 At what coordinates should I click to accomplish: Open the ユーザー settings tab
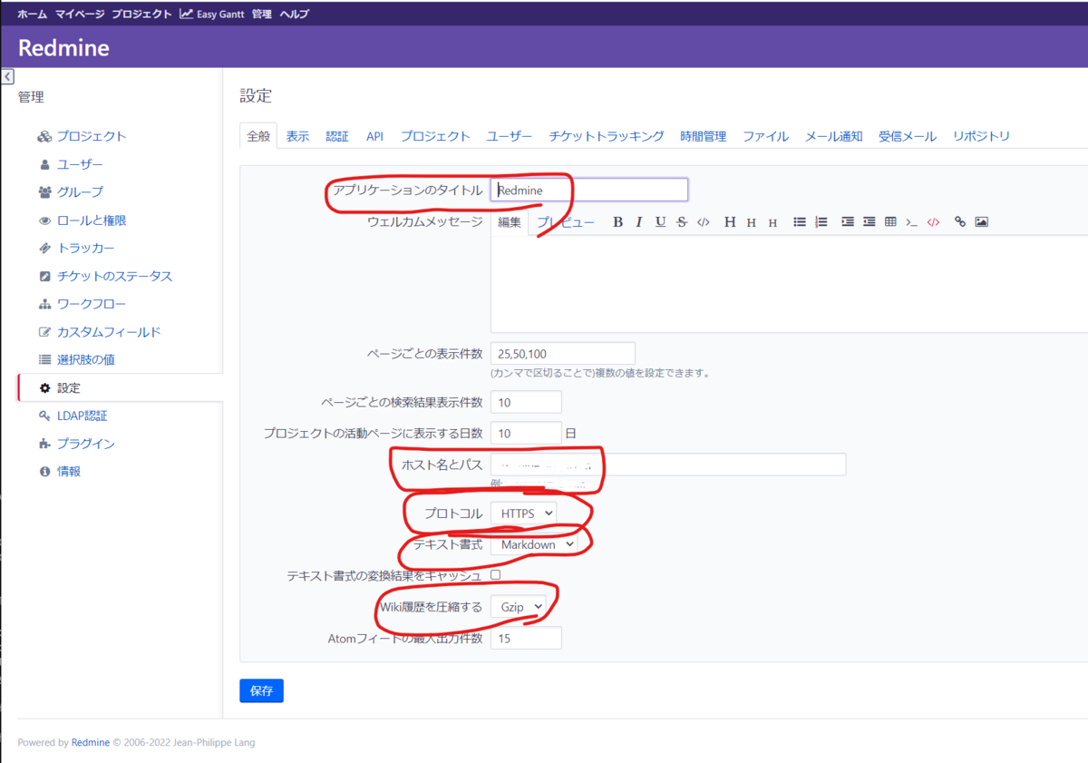coord(509,136)
